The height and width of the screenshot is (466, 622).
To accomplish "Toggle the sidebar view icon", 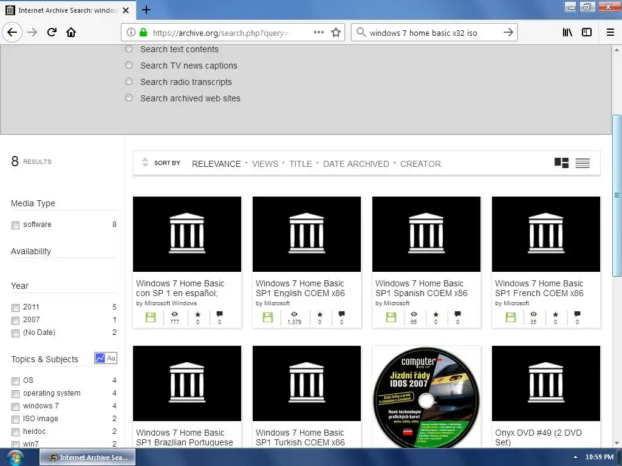I will point(587,32).
